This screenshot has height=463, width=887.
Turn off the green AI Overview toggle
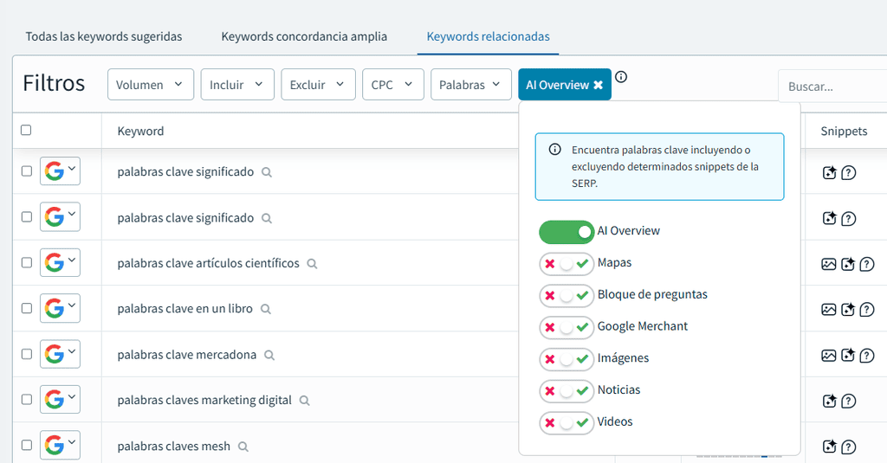coord(567,232)
